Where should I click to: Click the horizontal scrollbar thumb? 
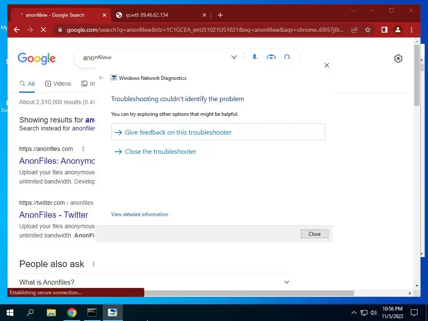[x=249, y=293]
